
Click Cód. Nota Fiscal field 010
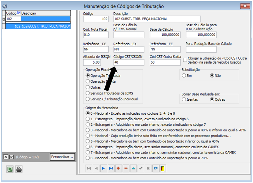[96, 35]
